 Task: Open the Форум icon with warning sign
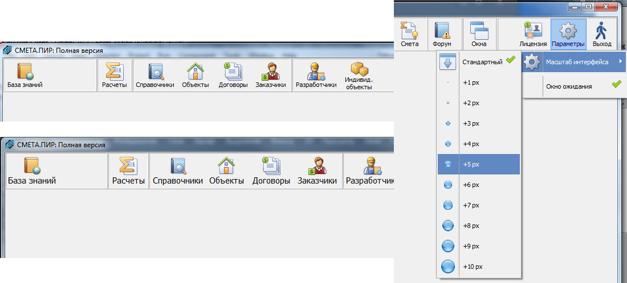pos(442,34)
